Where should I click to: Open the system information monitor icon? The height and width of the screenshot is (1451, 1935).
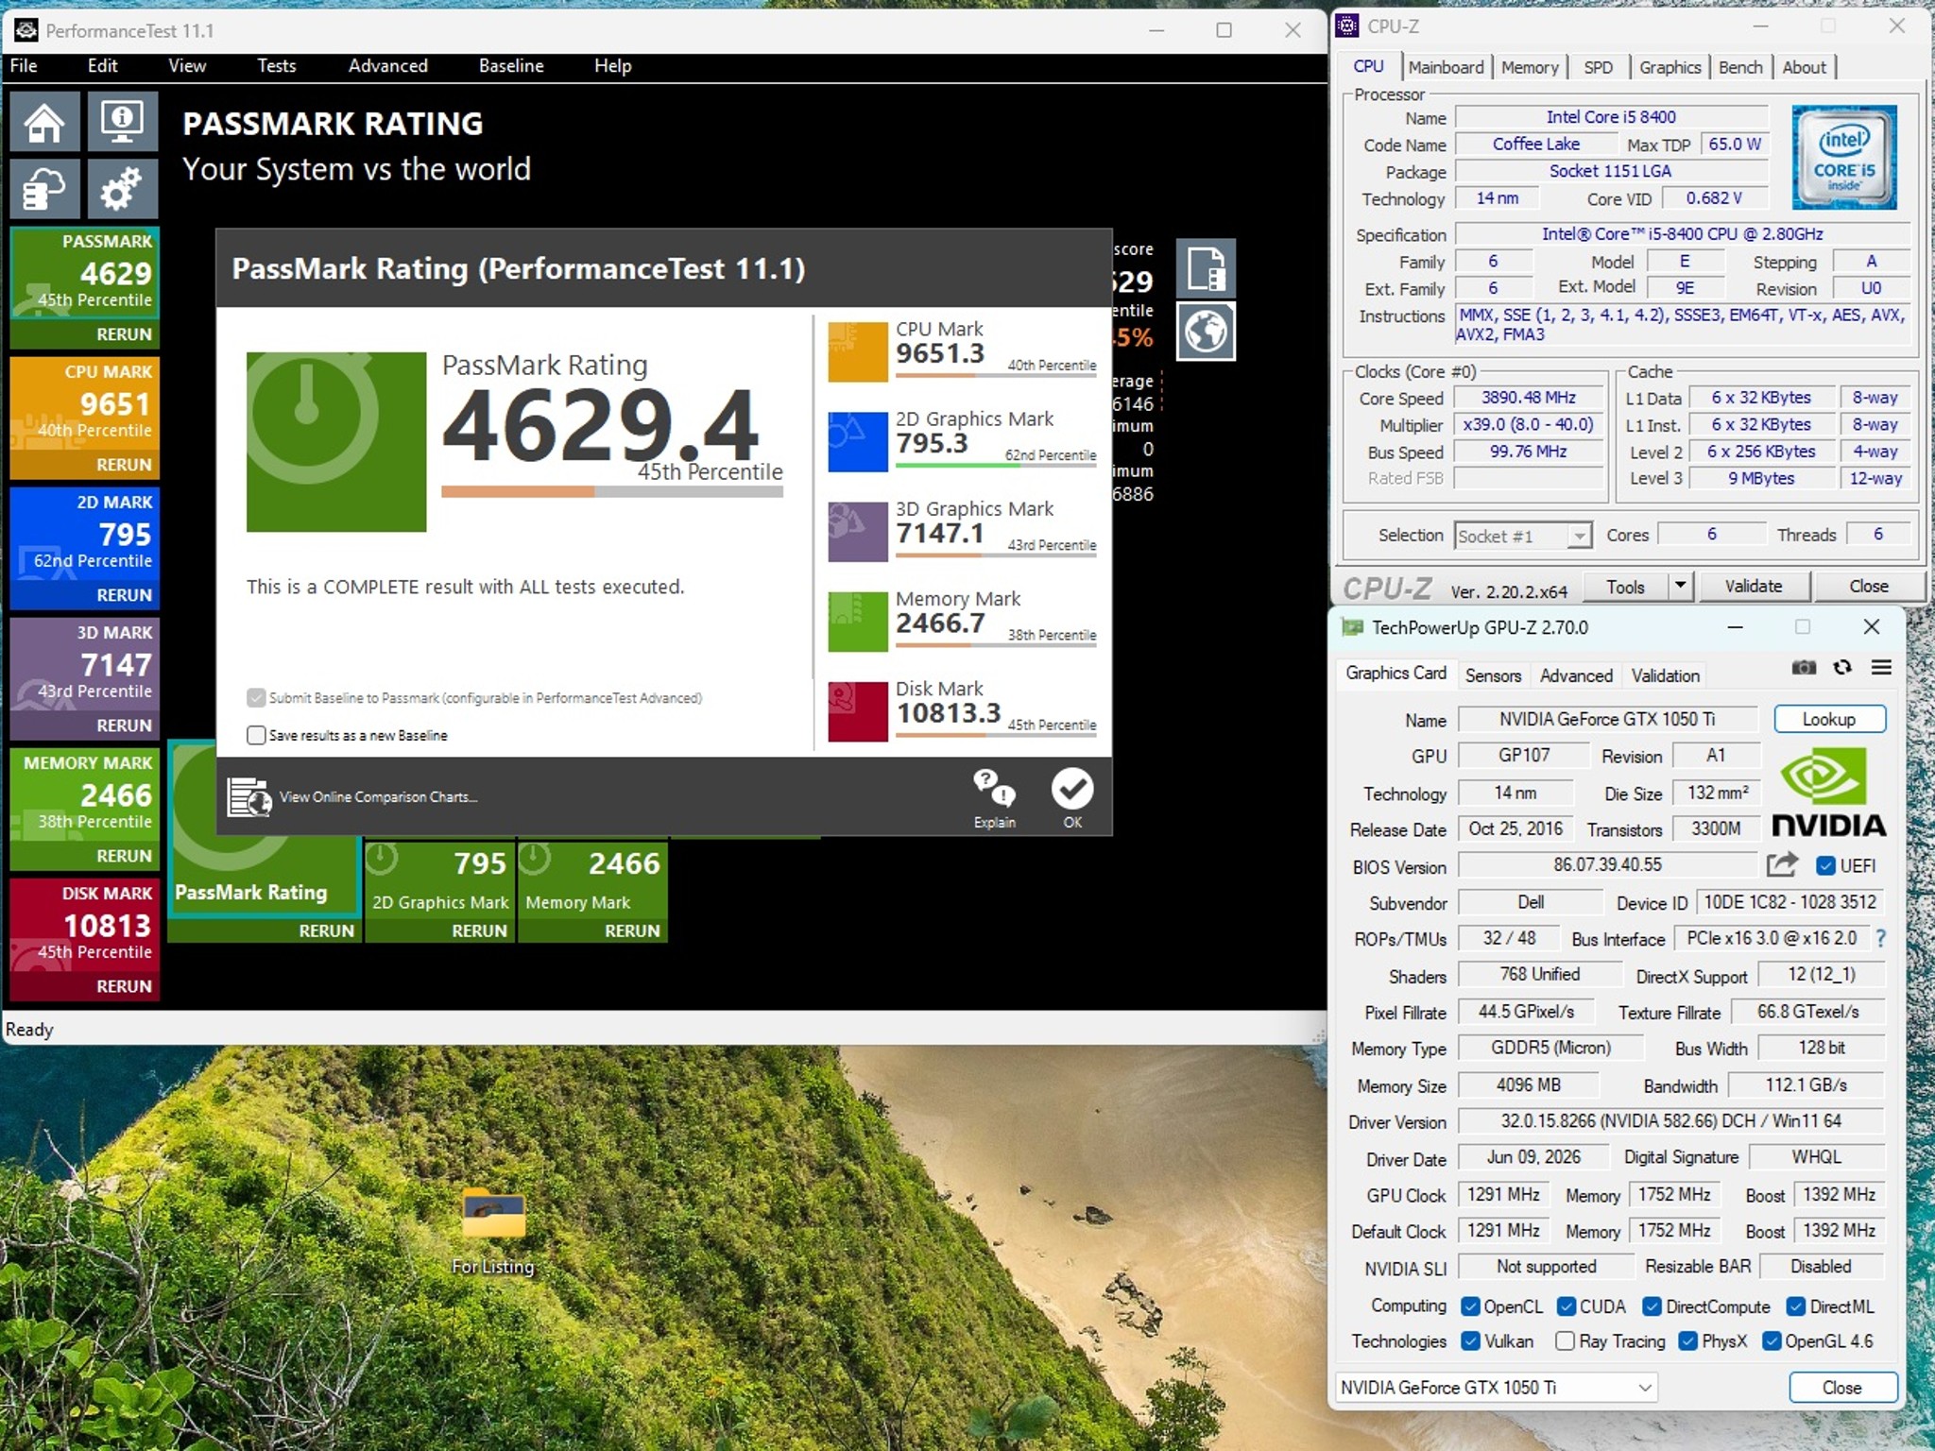click(x=123, y=122)
